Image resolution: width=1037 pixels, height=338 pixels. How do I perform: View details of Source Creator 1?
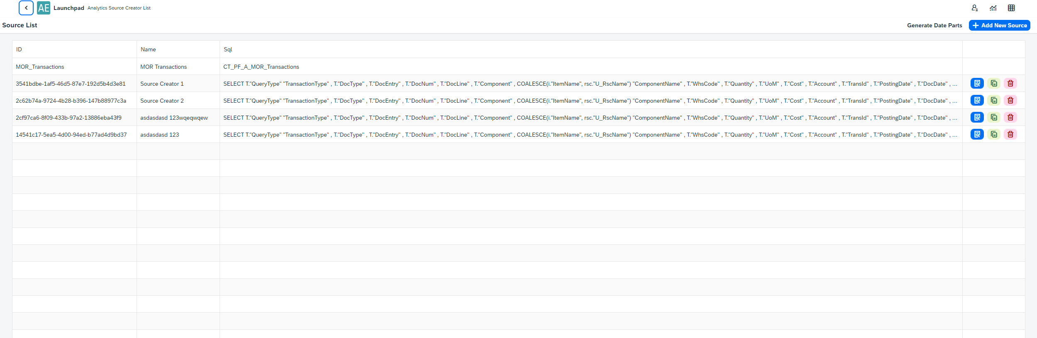click(x=977, y=84)
